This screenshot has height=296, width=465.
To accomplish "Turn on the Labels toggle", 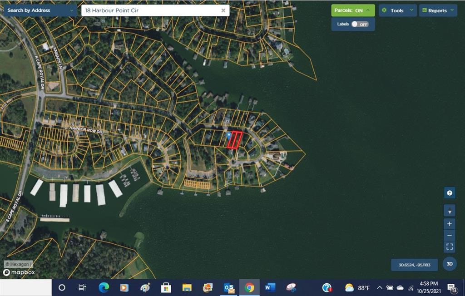I will click(360, 24).
